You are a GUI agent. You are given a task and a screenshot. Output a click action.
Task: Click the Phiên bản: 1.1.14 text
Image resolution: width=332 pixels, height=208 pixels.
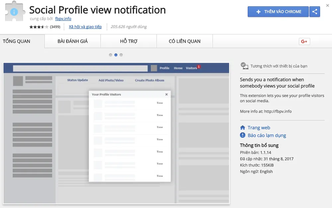255,152
